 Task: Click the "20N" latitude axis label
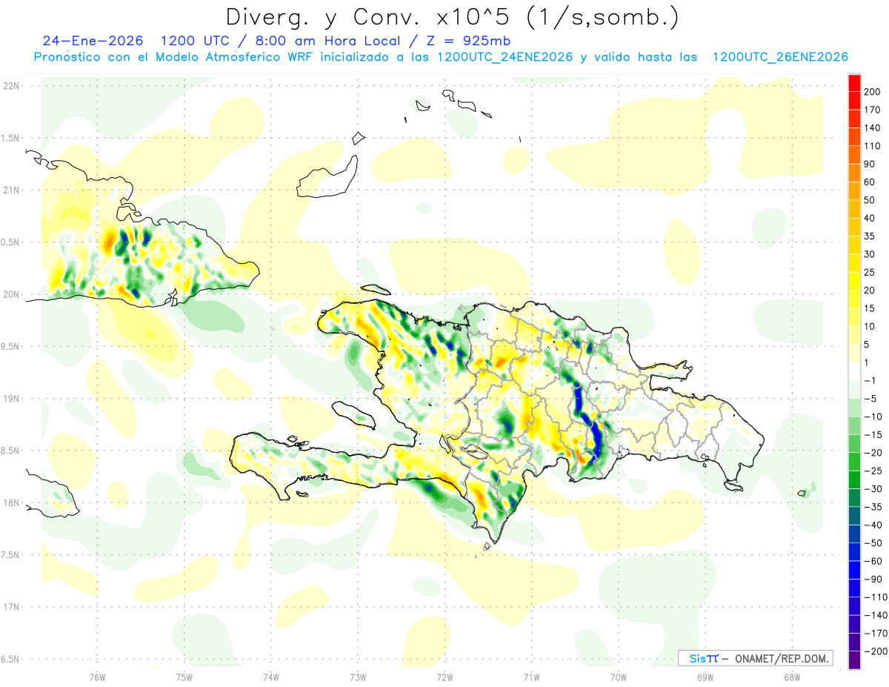pos(10,294)
